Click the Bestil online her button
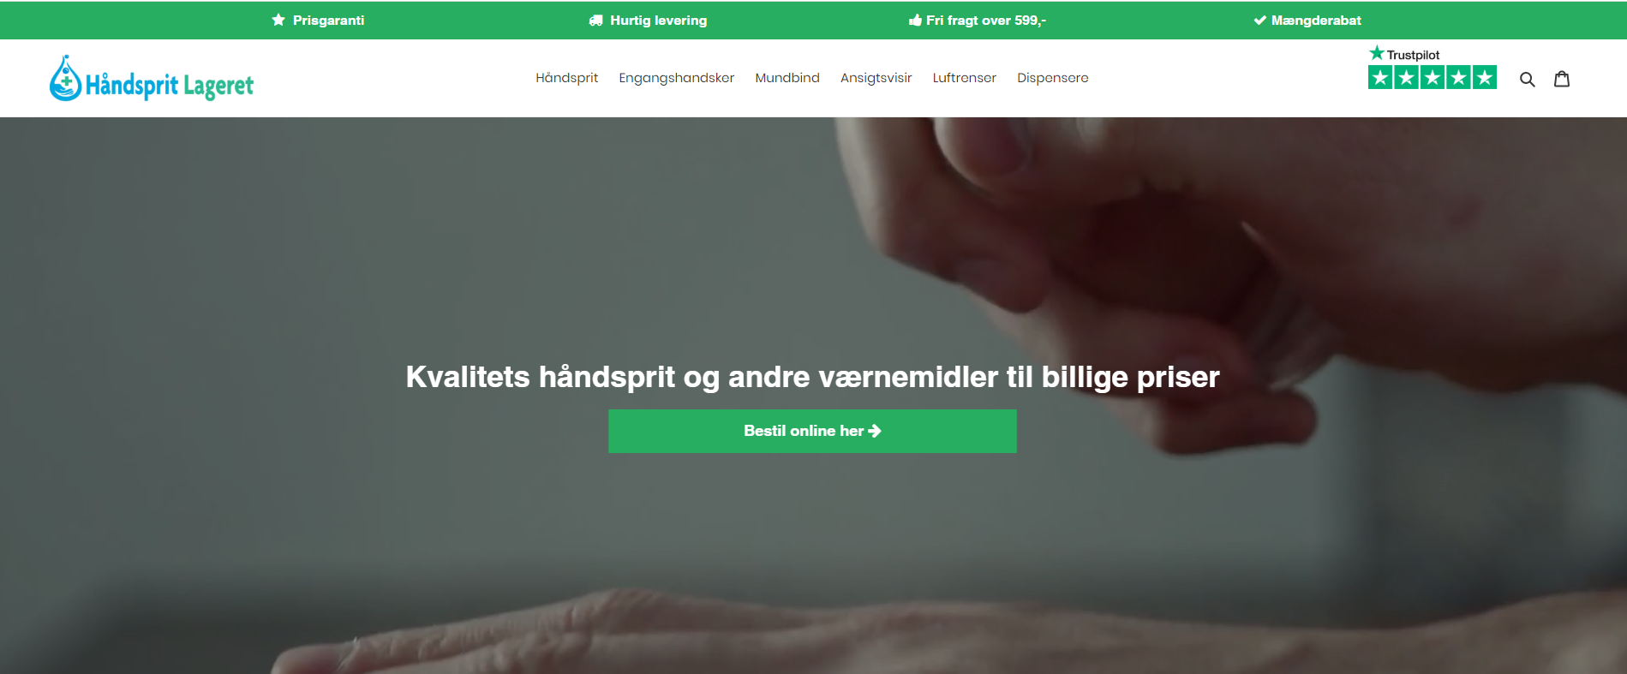This screenshot has width=1627, height=674. [x=812, y=431]
